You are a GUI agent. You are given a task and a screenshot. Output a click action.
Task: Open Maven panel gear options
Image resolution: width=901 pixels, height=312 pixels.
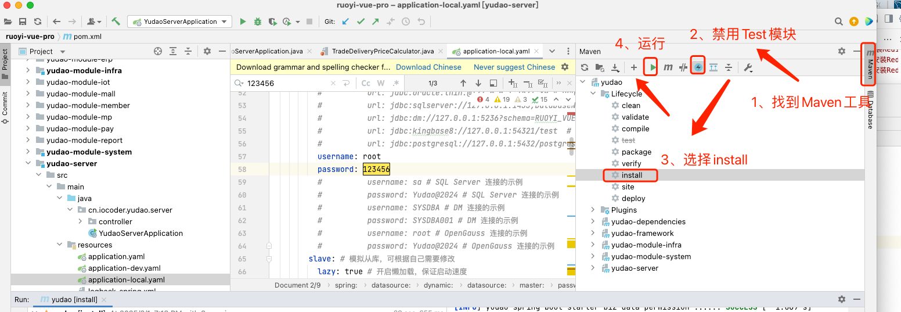coord(842,51)
